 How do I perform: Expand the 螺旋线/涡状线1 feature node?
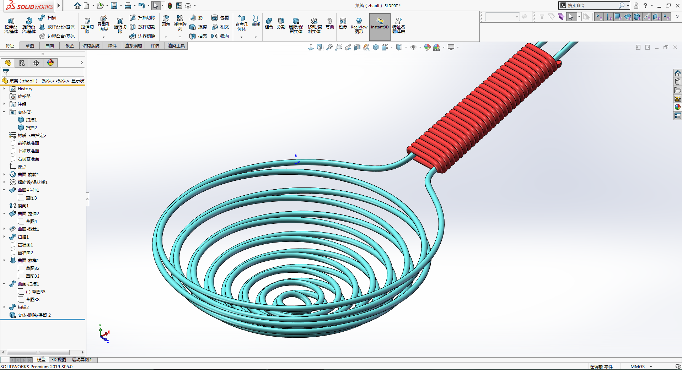pyautogui.click(x=4, y=182)
